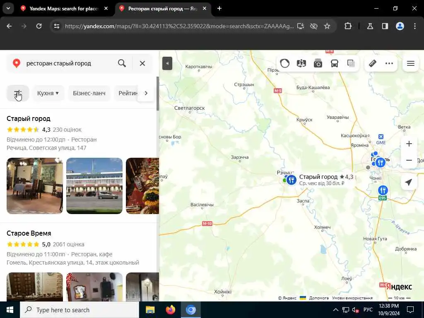Locate me with the arrow button
The width and height of the screenshot is (424, 318).
tap(409, 182)
